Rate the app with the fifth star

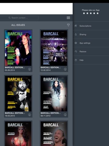pyautogui.click(x=97, y=13)
